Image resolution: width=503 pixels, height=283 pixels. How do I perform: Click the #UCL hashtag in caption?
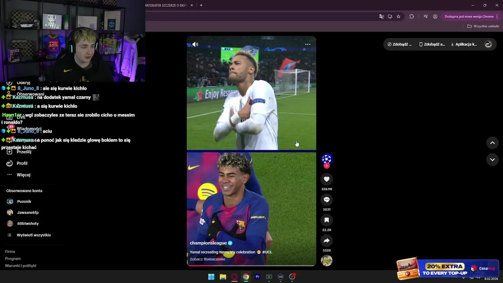pyautogui.click(x=267, y=252)
